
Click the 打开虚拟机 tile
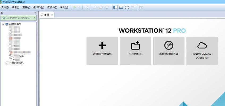coord(135,51)
